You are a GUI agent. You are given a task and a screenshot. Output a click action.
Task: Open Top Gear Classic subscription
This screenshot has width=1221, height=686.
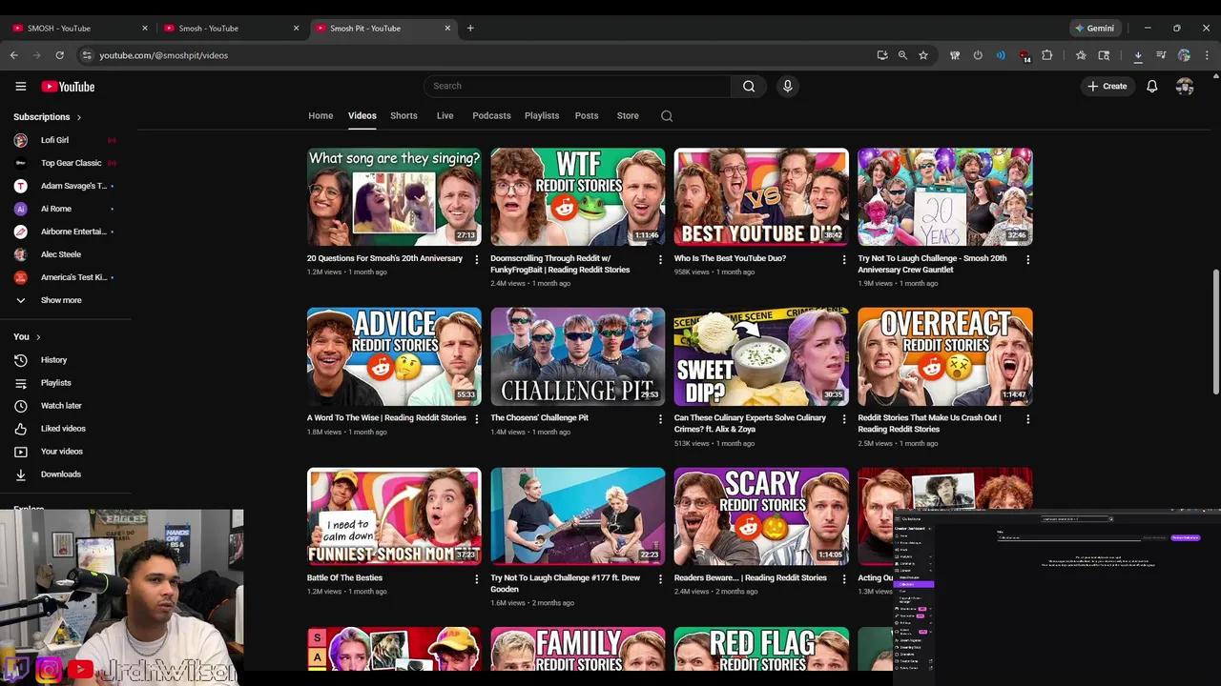click(66, 163)
